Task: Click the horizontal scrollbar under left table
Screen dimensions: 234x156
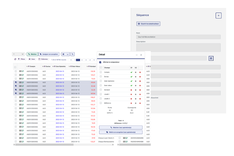Action: pyautogui.click(x=44, y=144)
